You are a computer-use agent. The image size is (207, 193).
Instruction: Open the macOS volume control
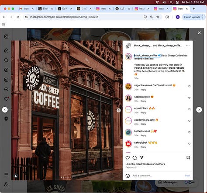click(164, 2)
